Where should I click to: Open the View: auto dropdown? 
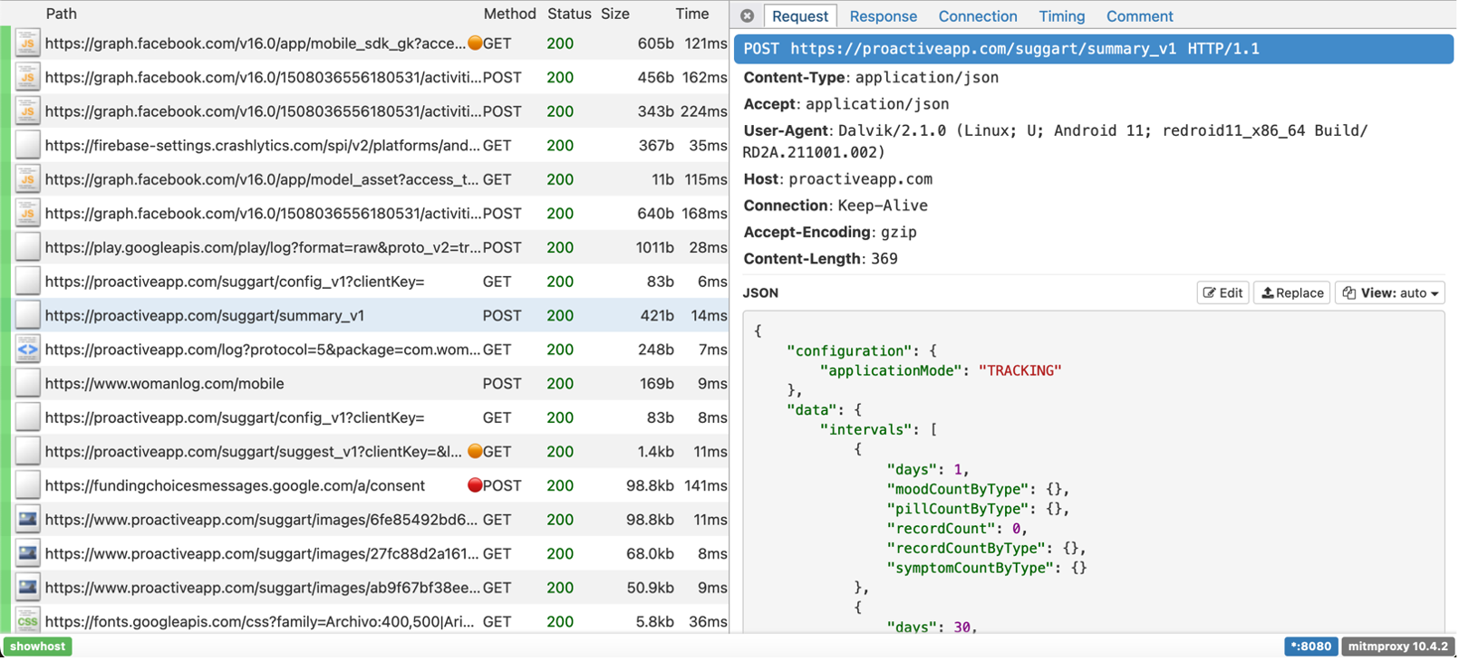click(1389, 292)
